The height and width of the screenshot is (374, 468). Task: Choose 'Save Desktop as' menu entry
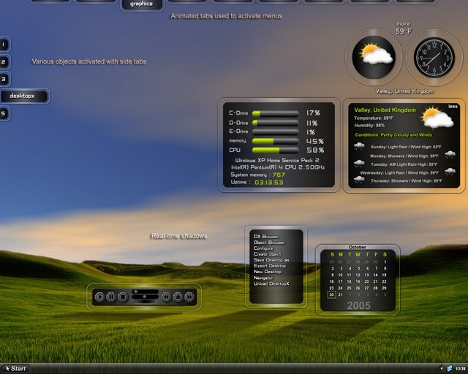pyautogui.click(x=271, y=260)
